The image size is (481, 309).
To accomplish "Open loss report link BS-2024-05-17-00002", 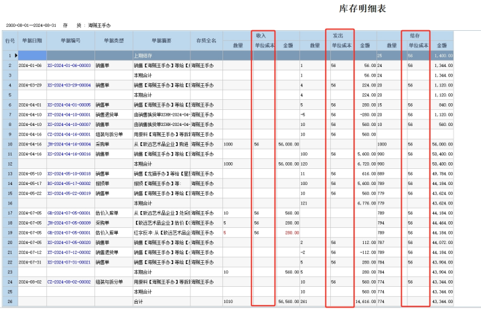I will [69, 184].
